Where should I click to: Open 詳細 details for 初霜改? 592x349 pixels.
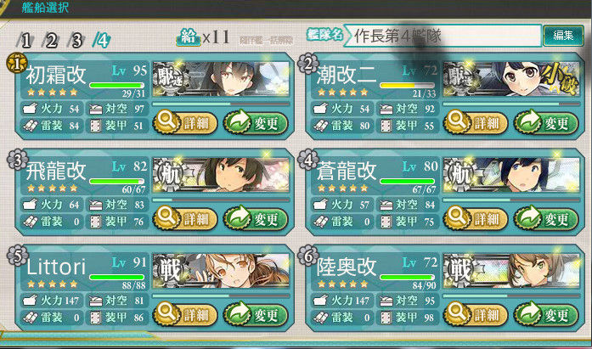point(185,122)
